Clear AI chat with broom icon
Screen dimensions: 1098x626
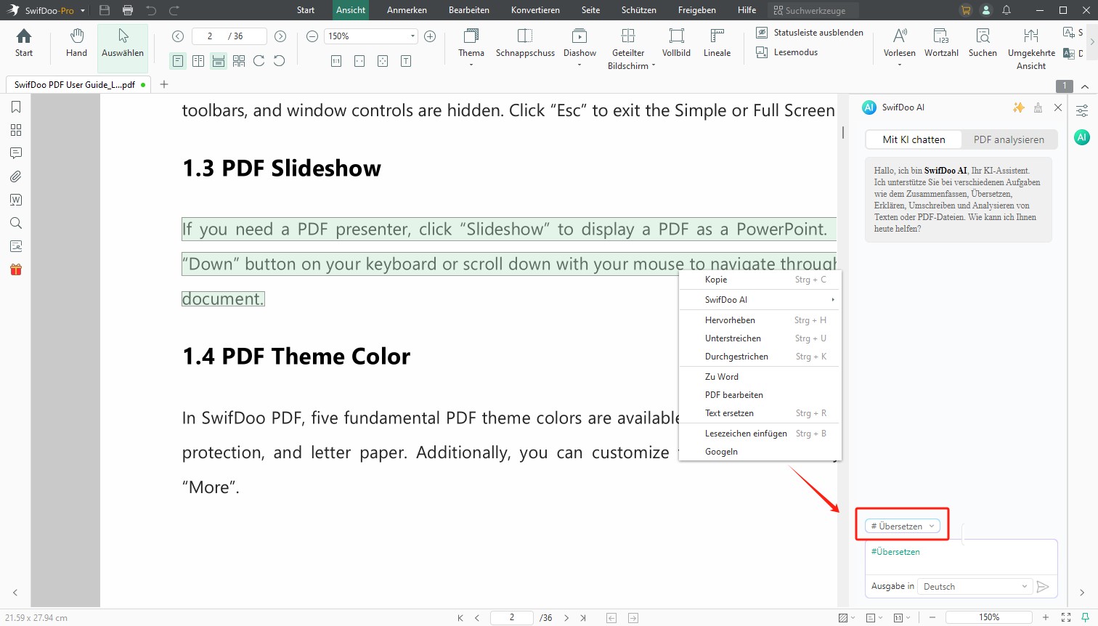click(x=1038, y=107)
